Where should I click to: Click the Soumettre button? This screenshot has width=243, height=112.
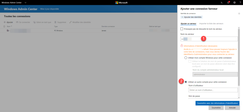click(216, 108)
